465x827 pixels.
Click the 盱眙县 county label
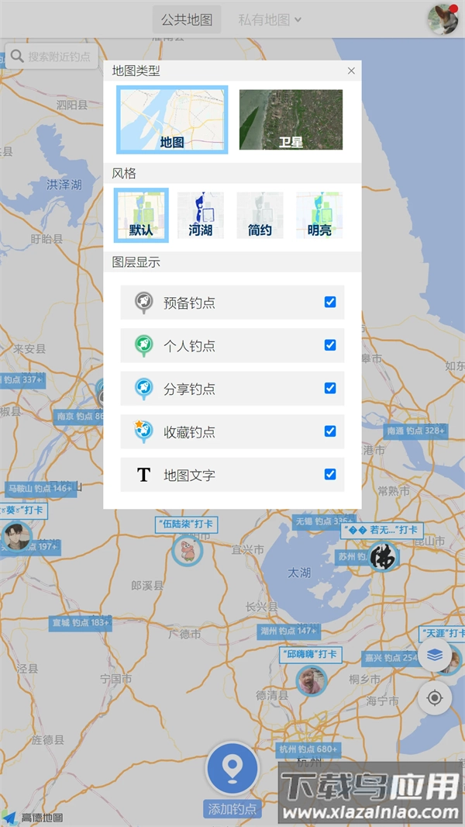click(46, 239)
